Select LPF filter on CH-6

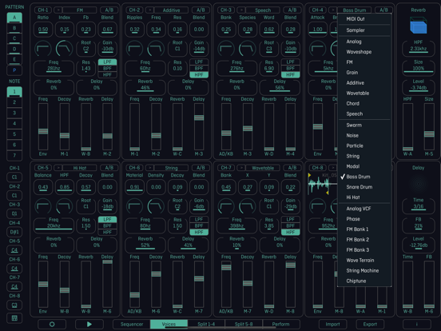pyautogui.click(x=199, y=220)
